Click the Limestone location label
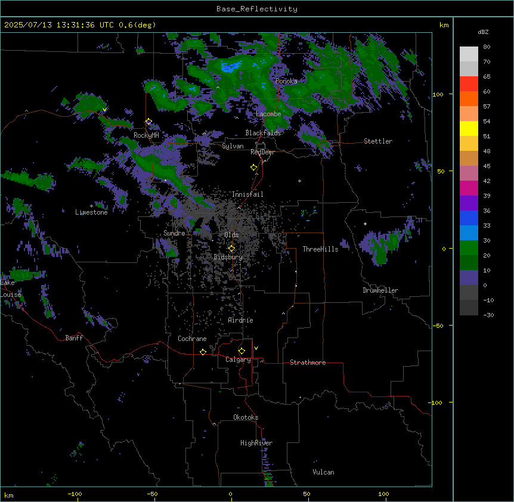The image size is (514, 502). click(91, 212)
